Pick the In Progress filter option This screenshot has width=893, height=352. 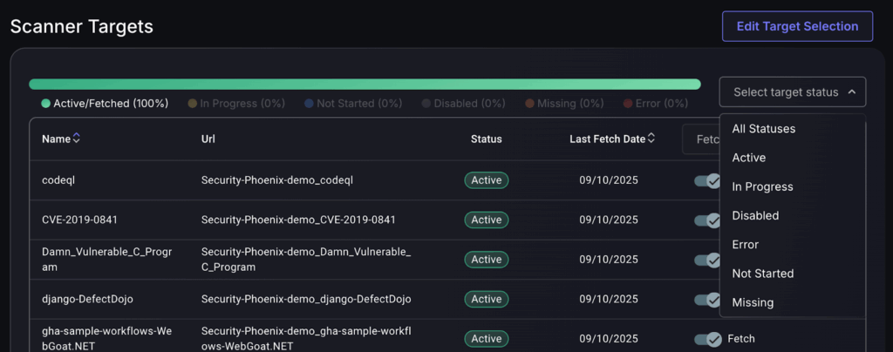tap(762, 186)
